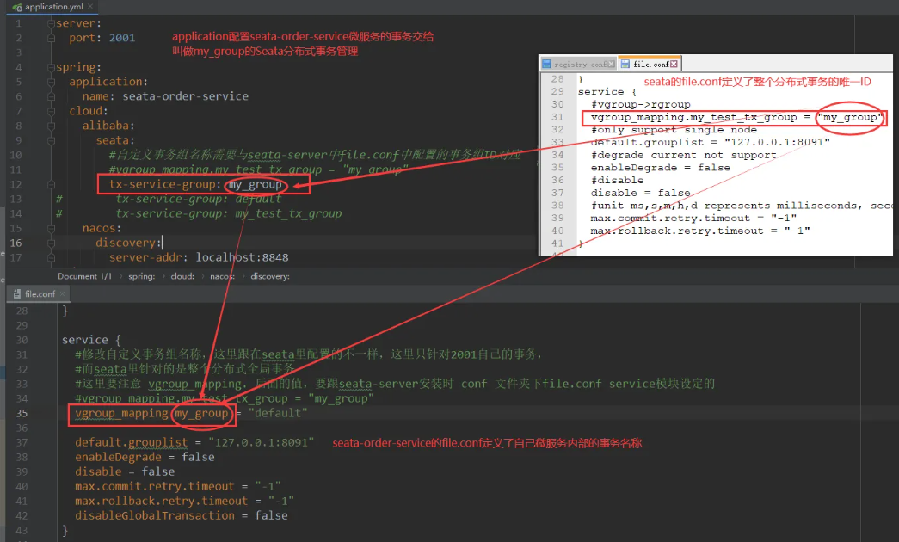Click 'max.rollback.retry.timeout' in the IDE file.conf
Screen dimensions: 899x542
coord(161,501)
